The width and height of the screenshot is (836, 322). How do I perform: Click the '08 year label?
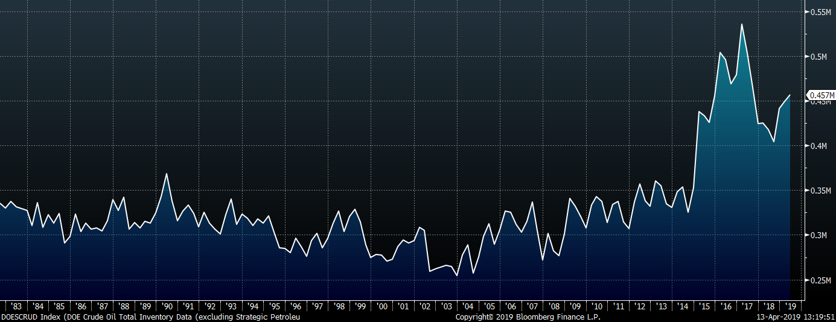pyautogui.click(x=555, y=306)
